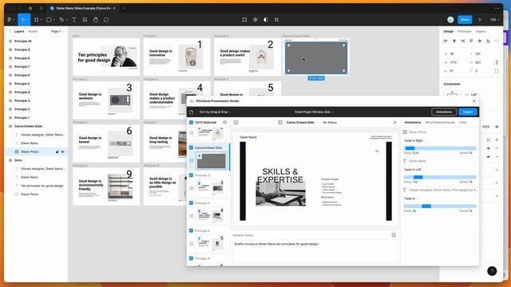Click the align right icon in Design panel

pyautogui.click(x=463, y=41)
